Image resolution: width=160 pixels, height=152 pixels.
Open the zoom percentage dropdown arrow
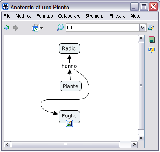point(142,28)
